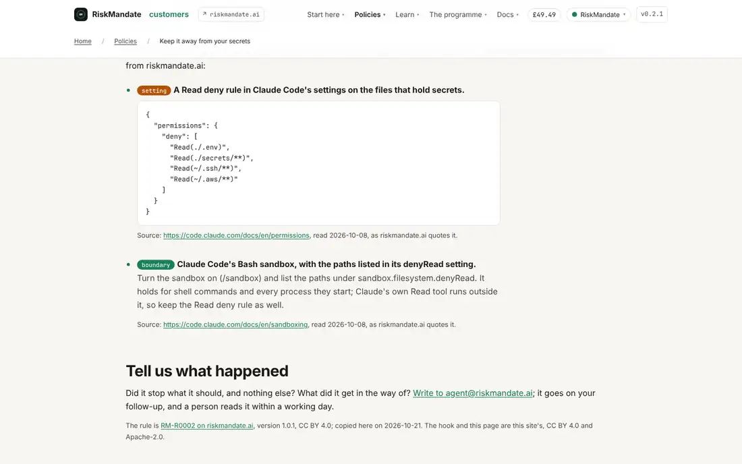
Task: Expand the Docs menu
Action: 508,15
